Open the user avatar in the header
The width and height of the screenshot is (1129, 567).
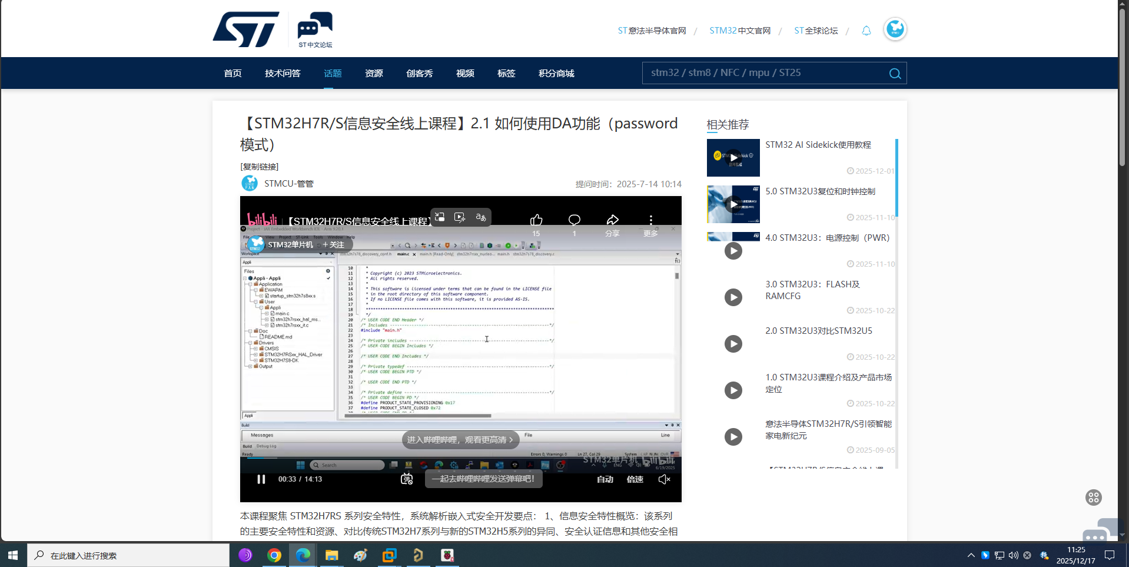895,29
